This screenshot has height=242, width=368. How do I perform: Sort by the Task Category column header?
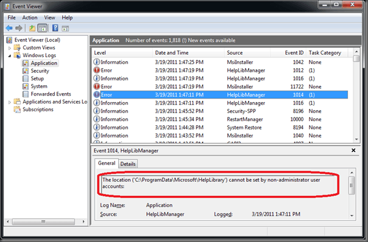tap(327, 53)
